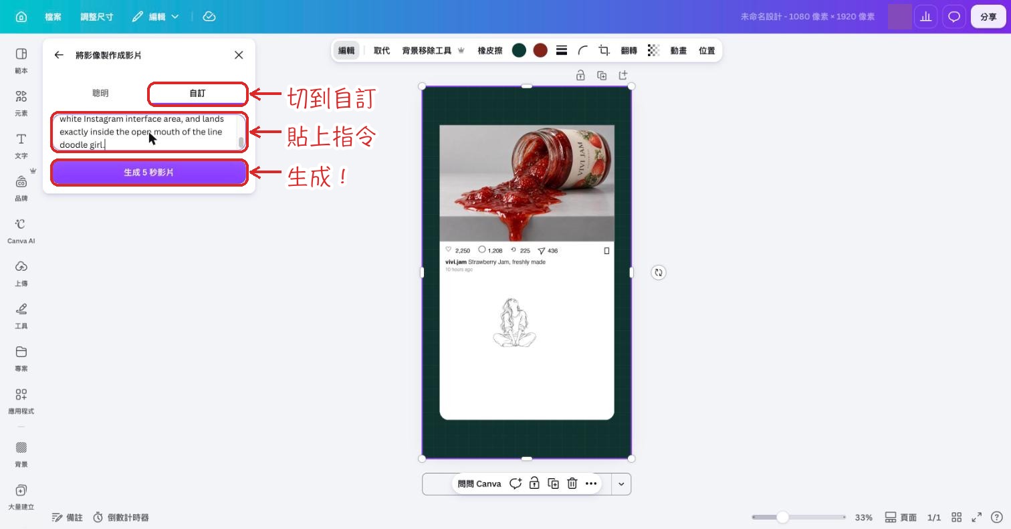Open 元素 in the sidebar

click(21, 103)
